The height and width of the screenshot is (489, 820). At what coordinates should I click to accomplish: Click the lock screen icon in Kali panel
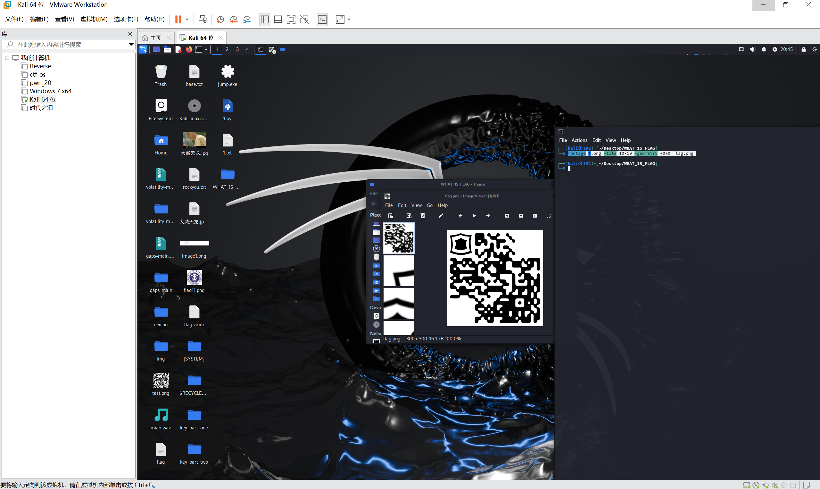[804, 49]
